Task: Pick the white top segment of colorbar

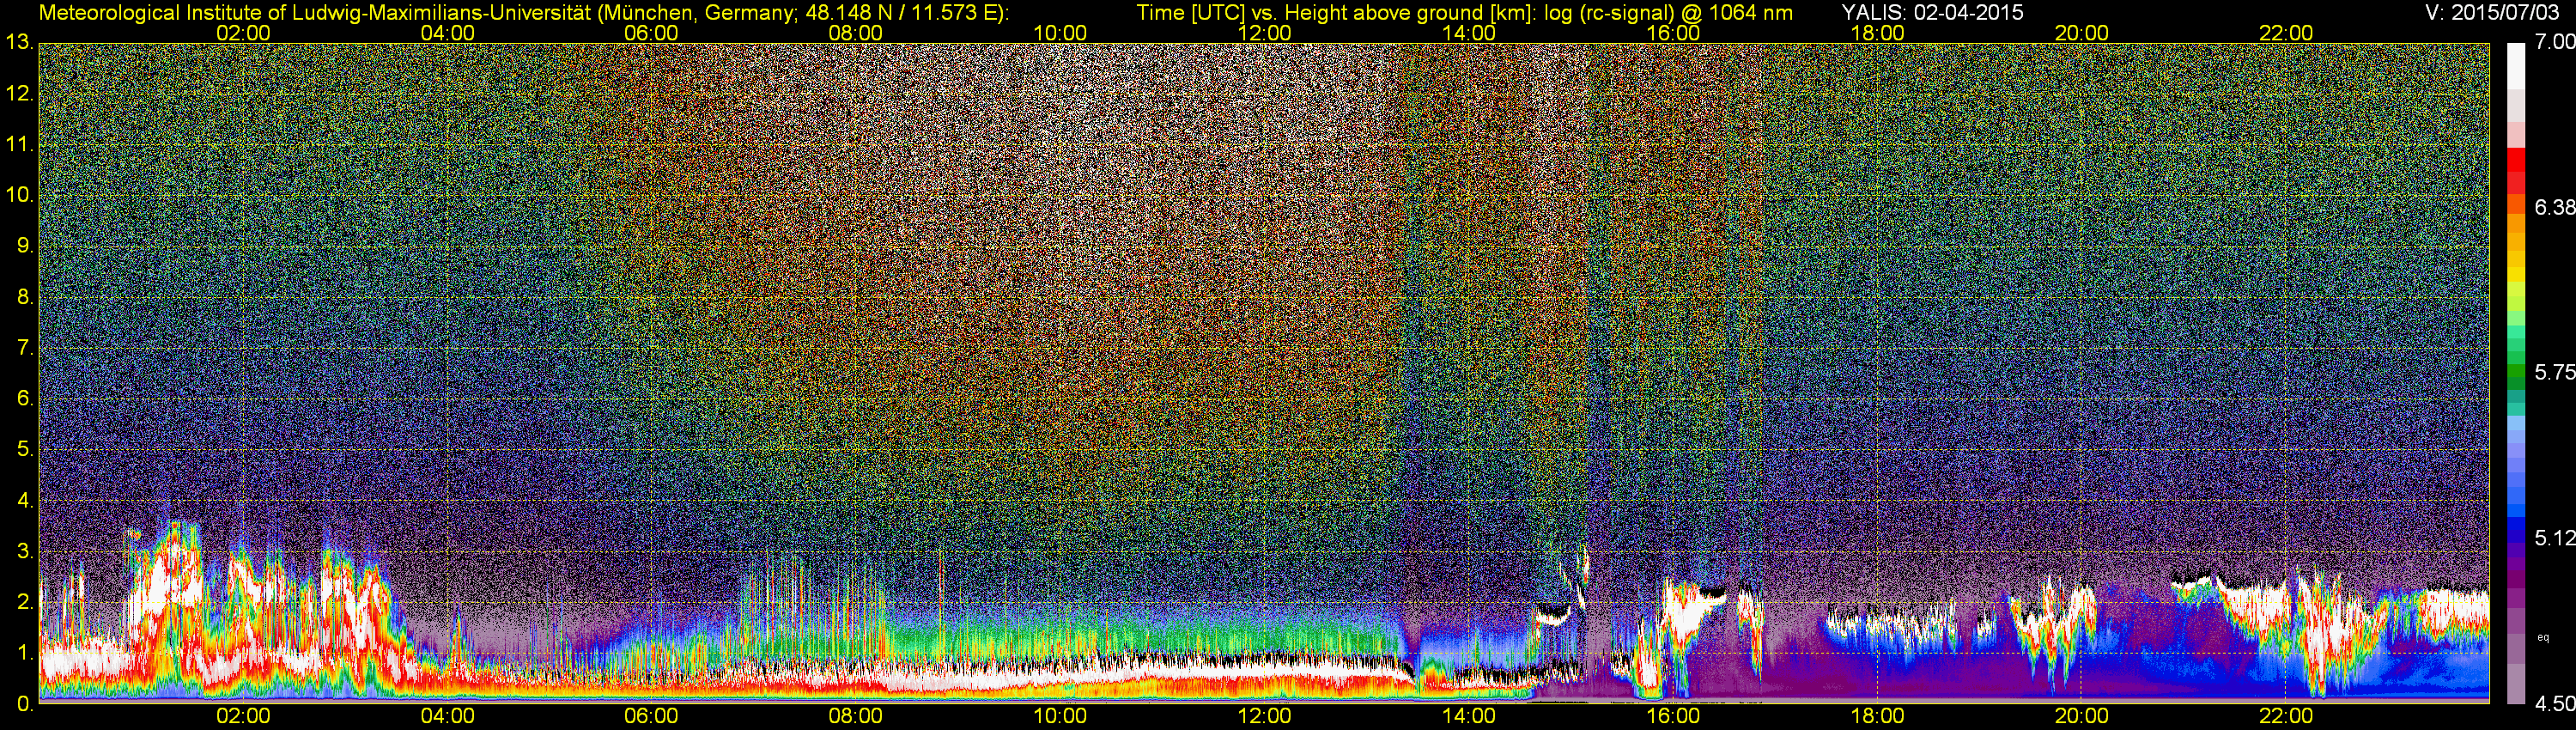Action: [x=2516, y=66]
